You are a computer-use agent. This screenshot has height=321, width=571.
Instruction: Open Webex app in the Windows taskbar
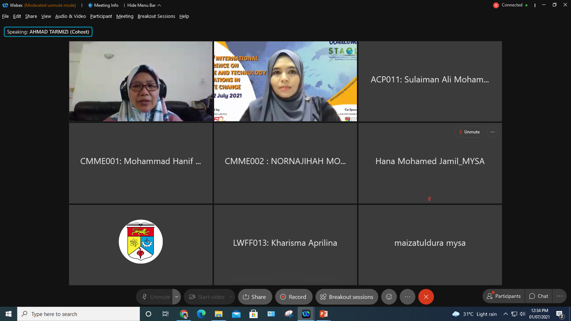pyautogui.click(x=306, y=314)
